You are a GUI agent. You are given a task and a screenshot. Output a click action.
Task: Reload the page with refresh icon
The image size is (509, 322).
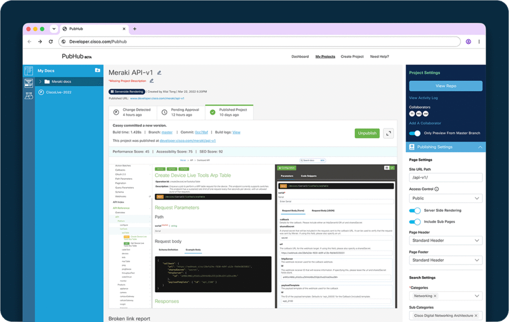[x=51, y=42]
